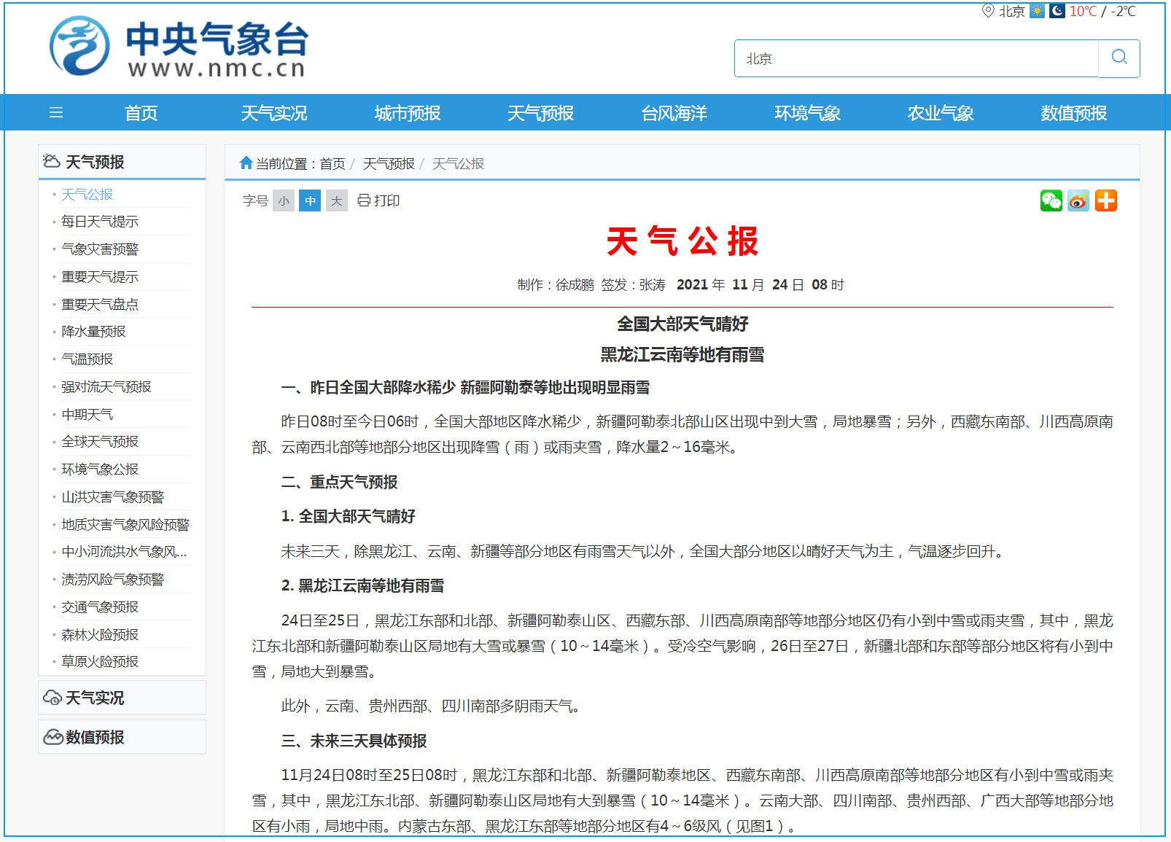1171x842 pixels.
Task: Open the 气象灾害预警 sidebar link
Action: (100, 249)
